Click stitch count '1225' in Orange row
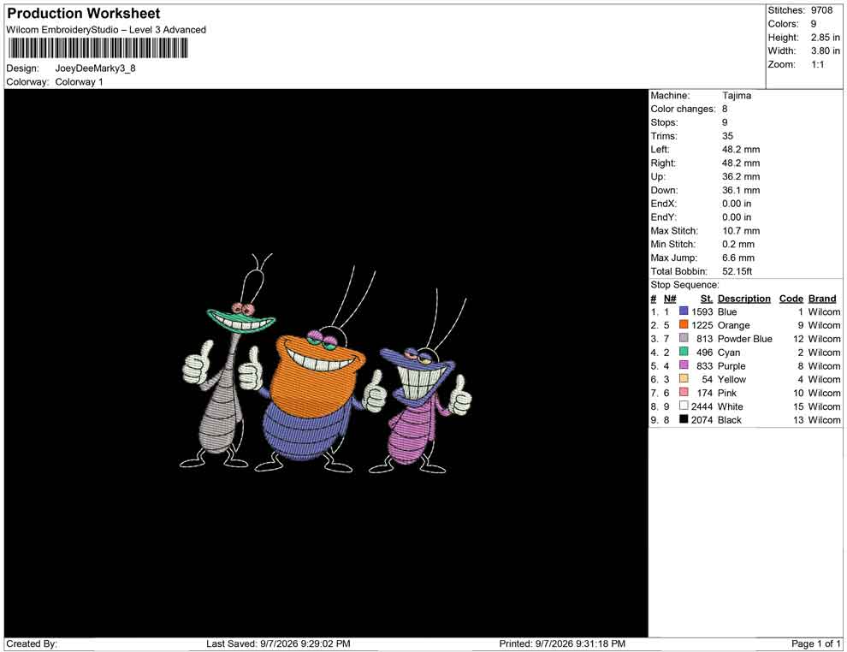 point(702,325)
